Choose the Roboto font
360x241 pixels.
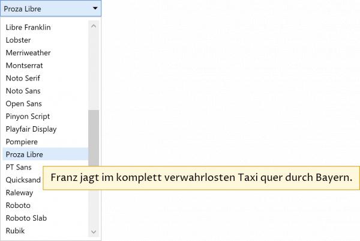point(18,206)
